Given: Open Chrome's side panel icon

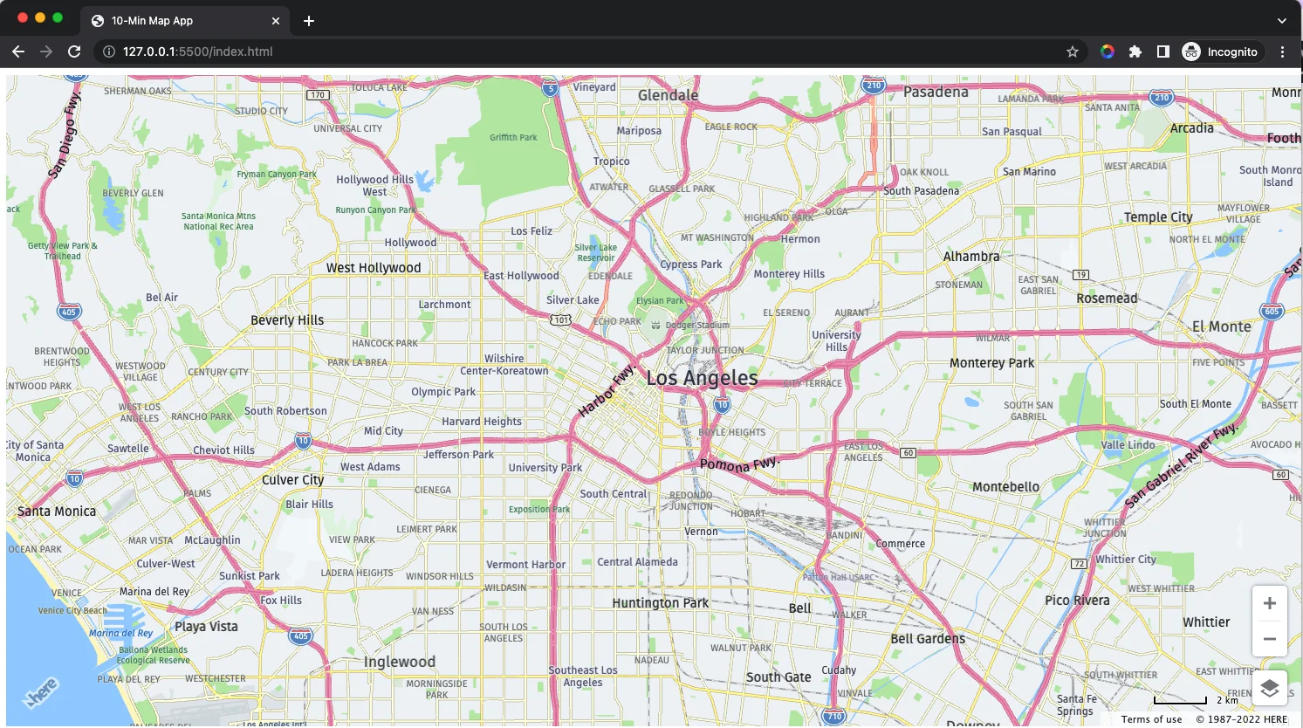Looking at the screenshot, I should (1162, 52).
